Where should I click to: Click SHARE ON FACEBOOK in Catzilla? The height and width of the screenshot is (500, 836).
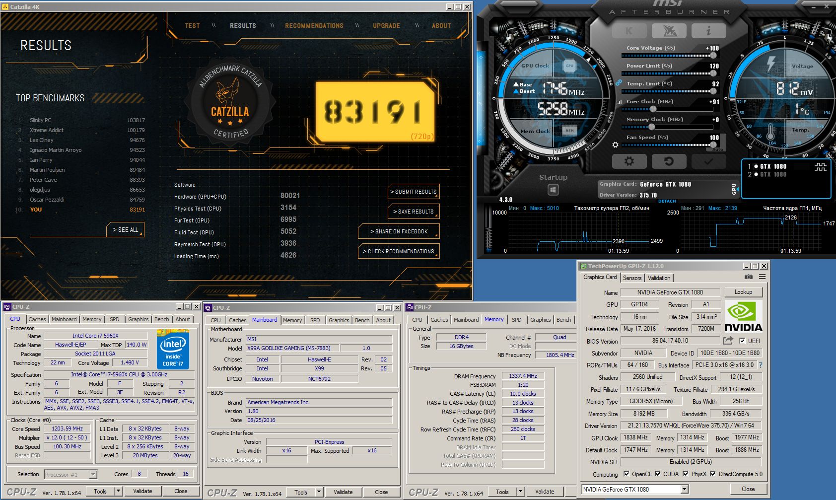(399, 231)
